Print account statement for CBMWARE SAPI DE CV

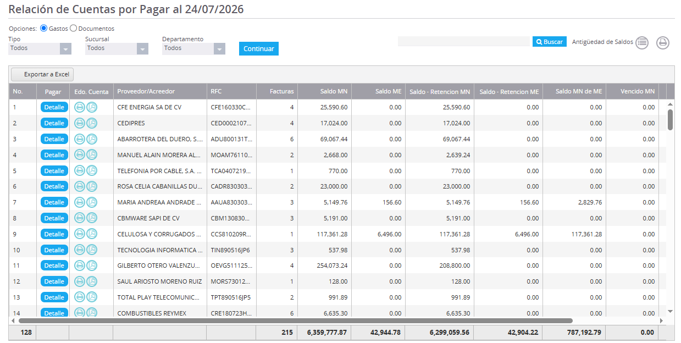pyautogui.click(x=80, y=218)
